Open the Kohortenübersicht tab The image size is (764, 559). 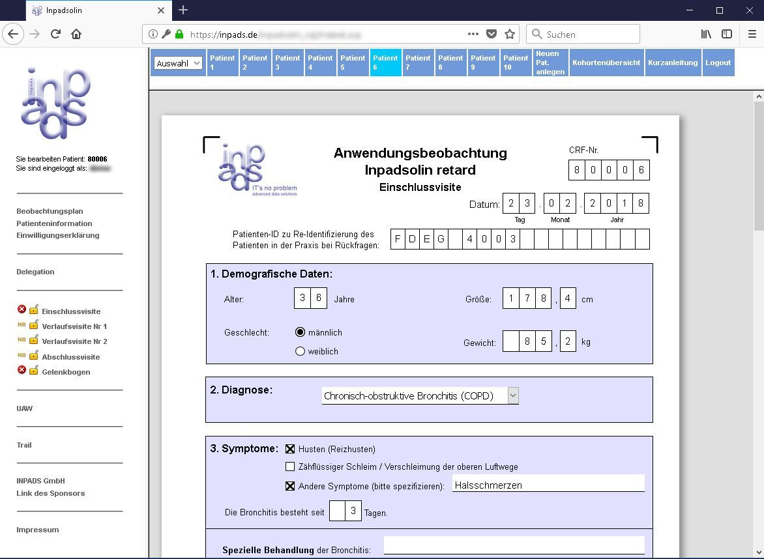(607, 63)
